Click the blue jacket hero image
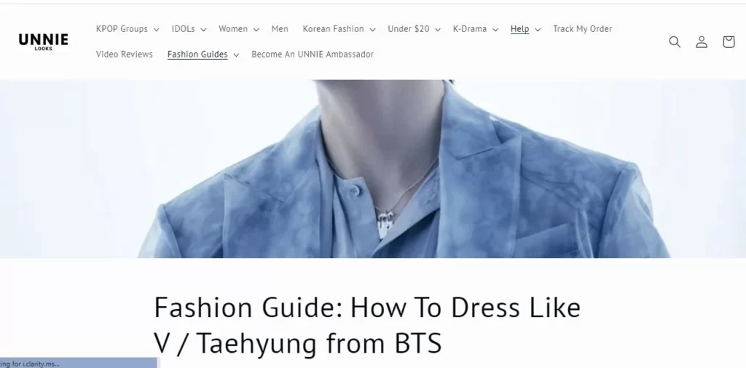 (x=373, y=169)
